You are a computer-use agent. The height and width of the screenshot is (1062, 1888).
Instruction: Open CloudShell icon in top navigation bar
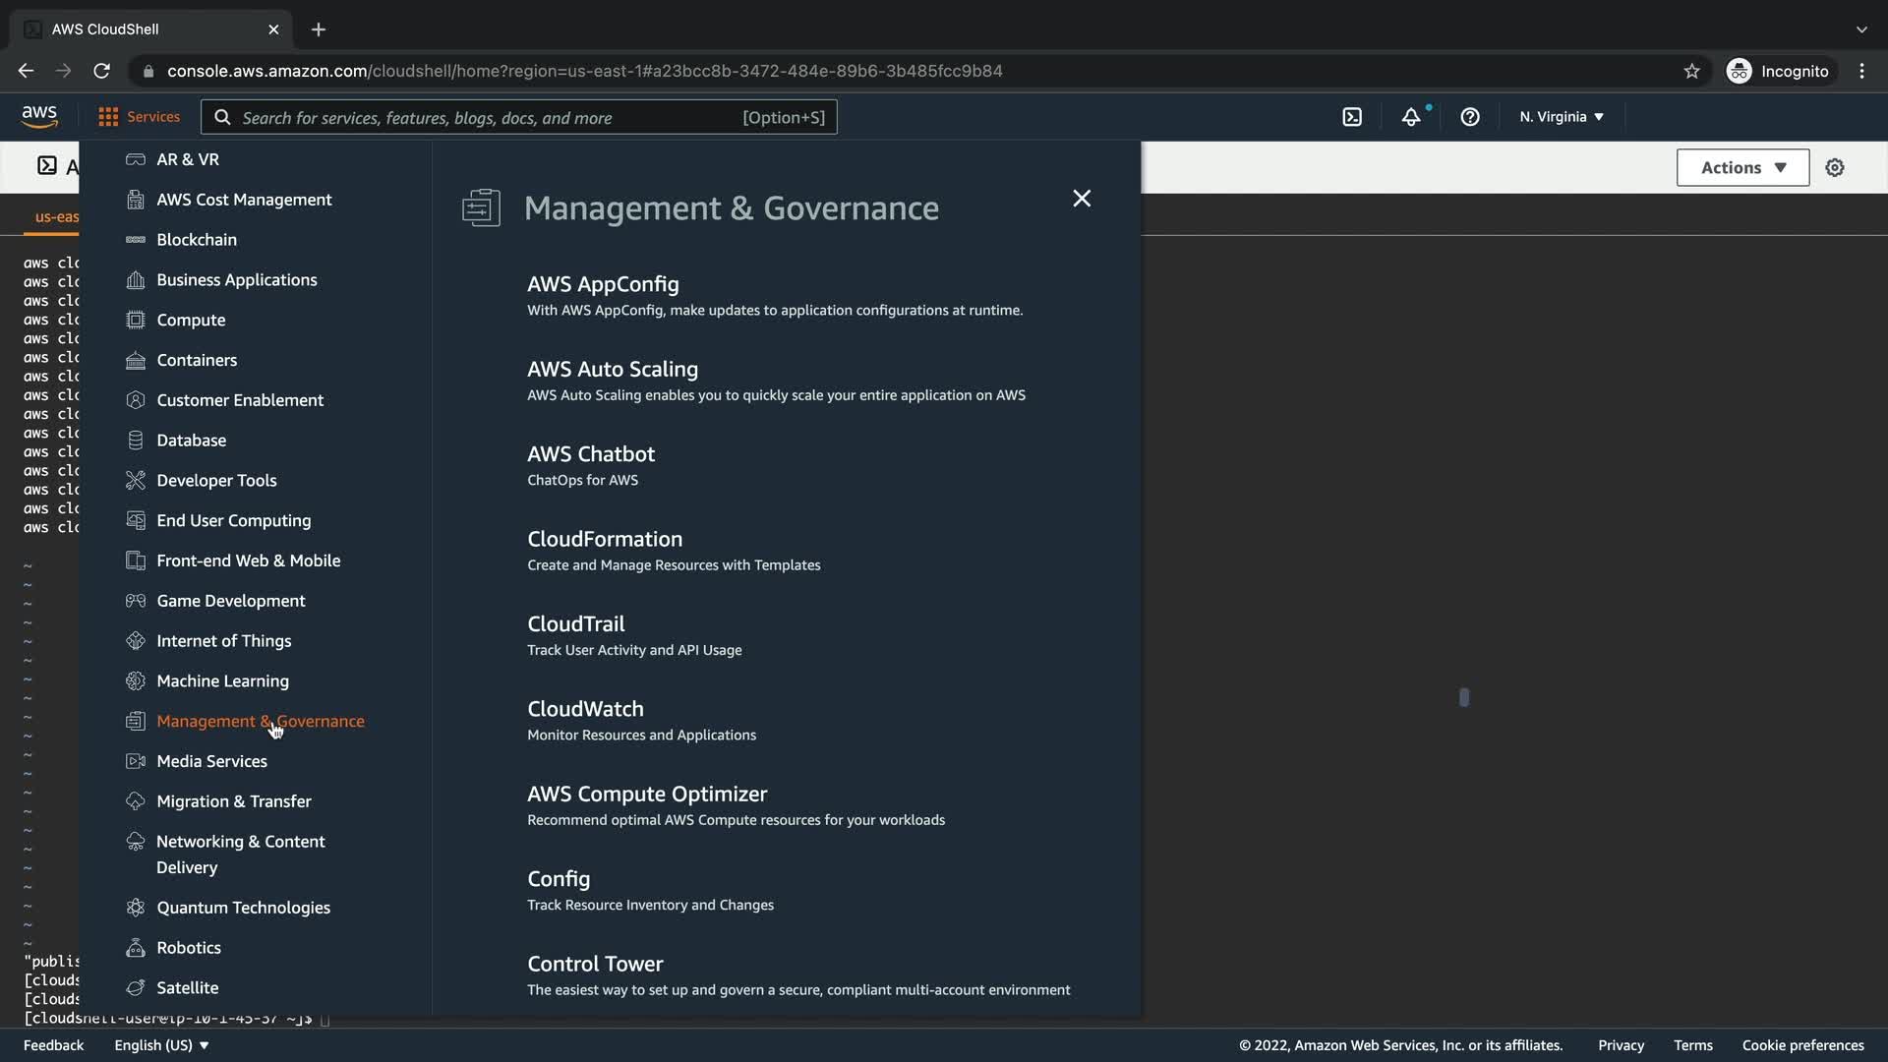tap(1352, 117)
